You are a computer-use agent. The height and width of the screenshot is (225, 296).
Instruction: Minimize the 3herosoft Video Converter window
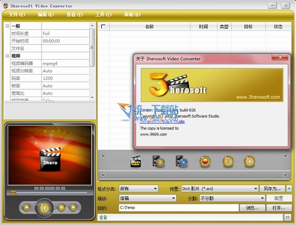(x=272, y=5)
